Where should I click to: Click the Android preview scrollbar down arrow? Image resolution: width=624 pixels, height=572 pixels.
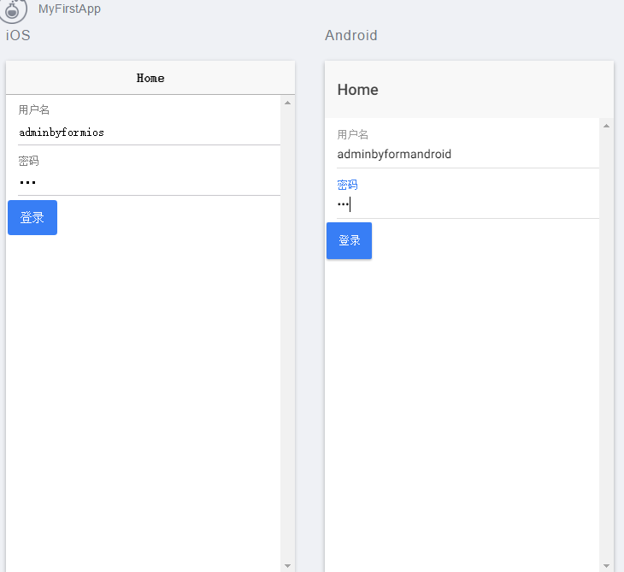(607, 566)
